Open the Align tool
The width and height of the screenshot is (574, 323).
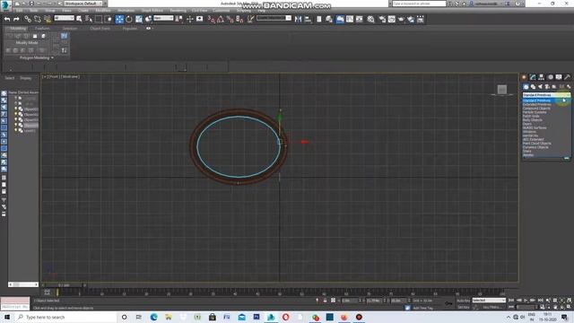click(x=308, y=19)
